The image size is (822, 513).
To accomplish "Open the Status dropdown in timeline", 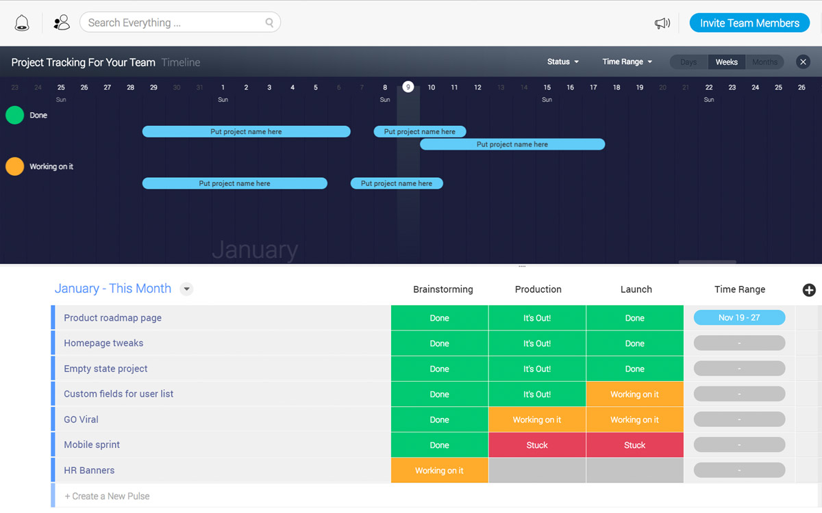I will (x=562, y=62).
